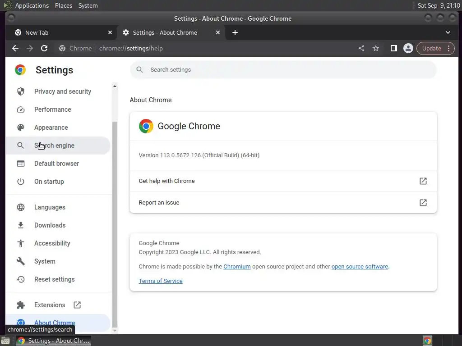The width and height of the screenshot is (462, 346).
Task: Open Performance settings
Action: 58,109
